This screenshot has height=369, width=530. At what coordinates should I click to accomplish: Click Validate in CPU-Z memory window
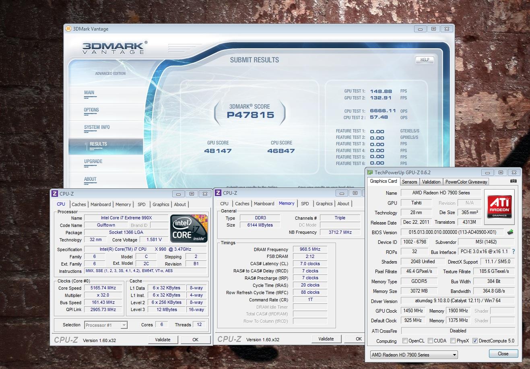click(x=326, y=339)
